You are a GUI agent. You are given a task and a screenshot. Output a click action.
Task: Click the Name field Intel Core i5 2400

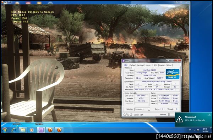pos(149,70)
